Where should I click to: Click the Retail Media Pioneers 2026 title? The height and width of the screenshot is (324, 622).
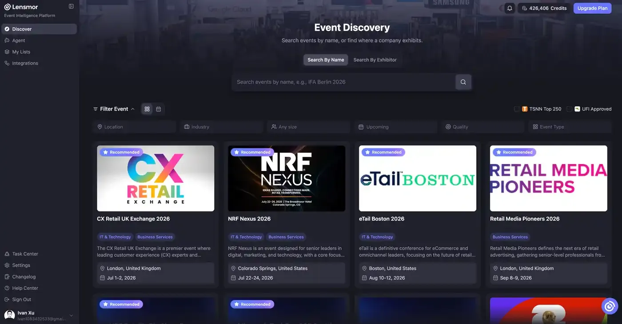(x=525, y=219)
